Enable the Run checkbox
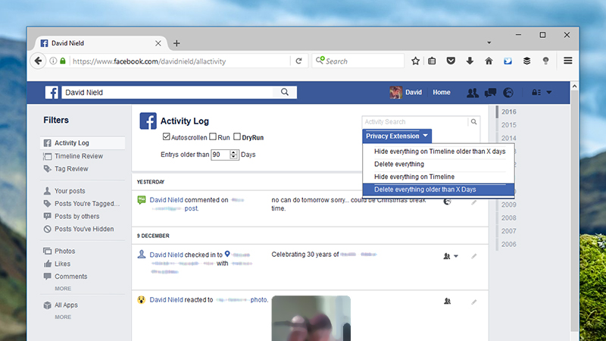Viewport: 606px width, 341px height. point(213,136)
